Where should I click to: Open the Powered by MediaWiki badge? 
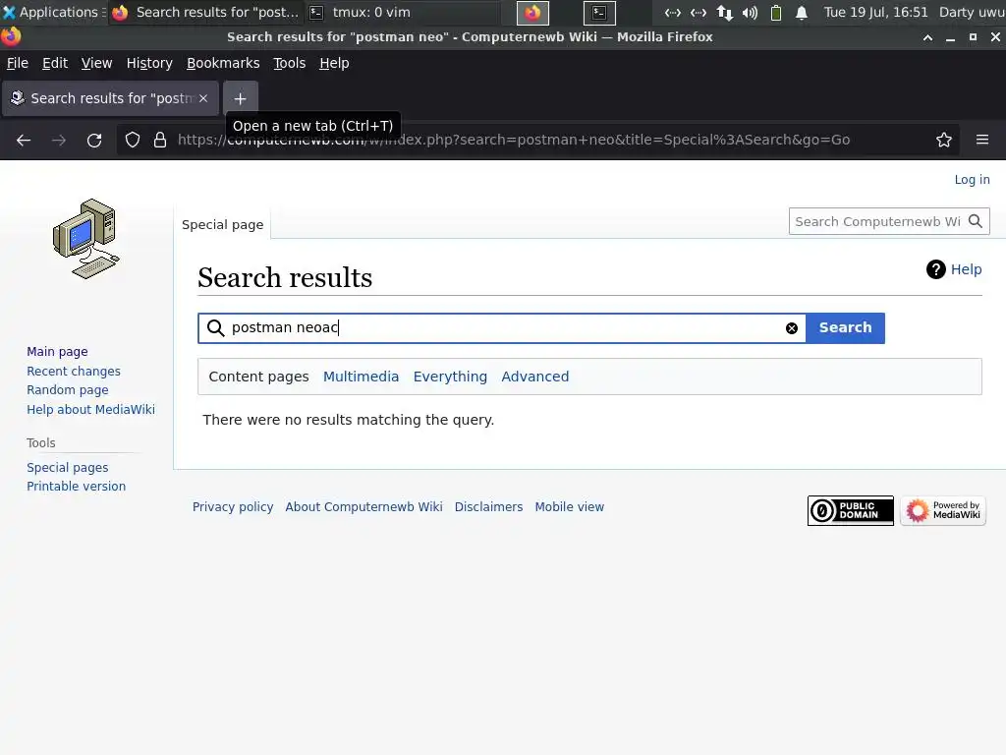[x=942, y=511]
